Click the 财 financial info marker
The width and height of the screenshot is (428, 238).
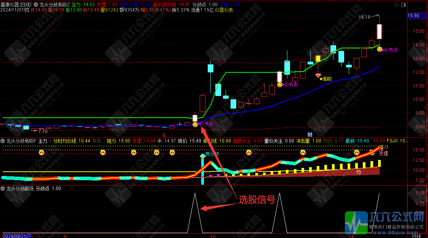point(310,135)
